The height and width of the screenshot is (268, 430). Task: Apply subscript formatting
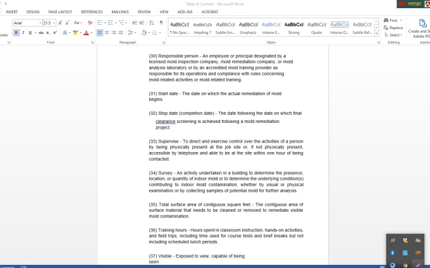48,33
